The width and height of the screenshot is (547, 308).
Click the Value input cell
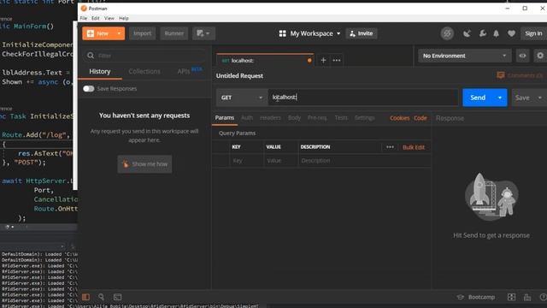[x=281, y=161]
